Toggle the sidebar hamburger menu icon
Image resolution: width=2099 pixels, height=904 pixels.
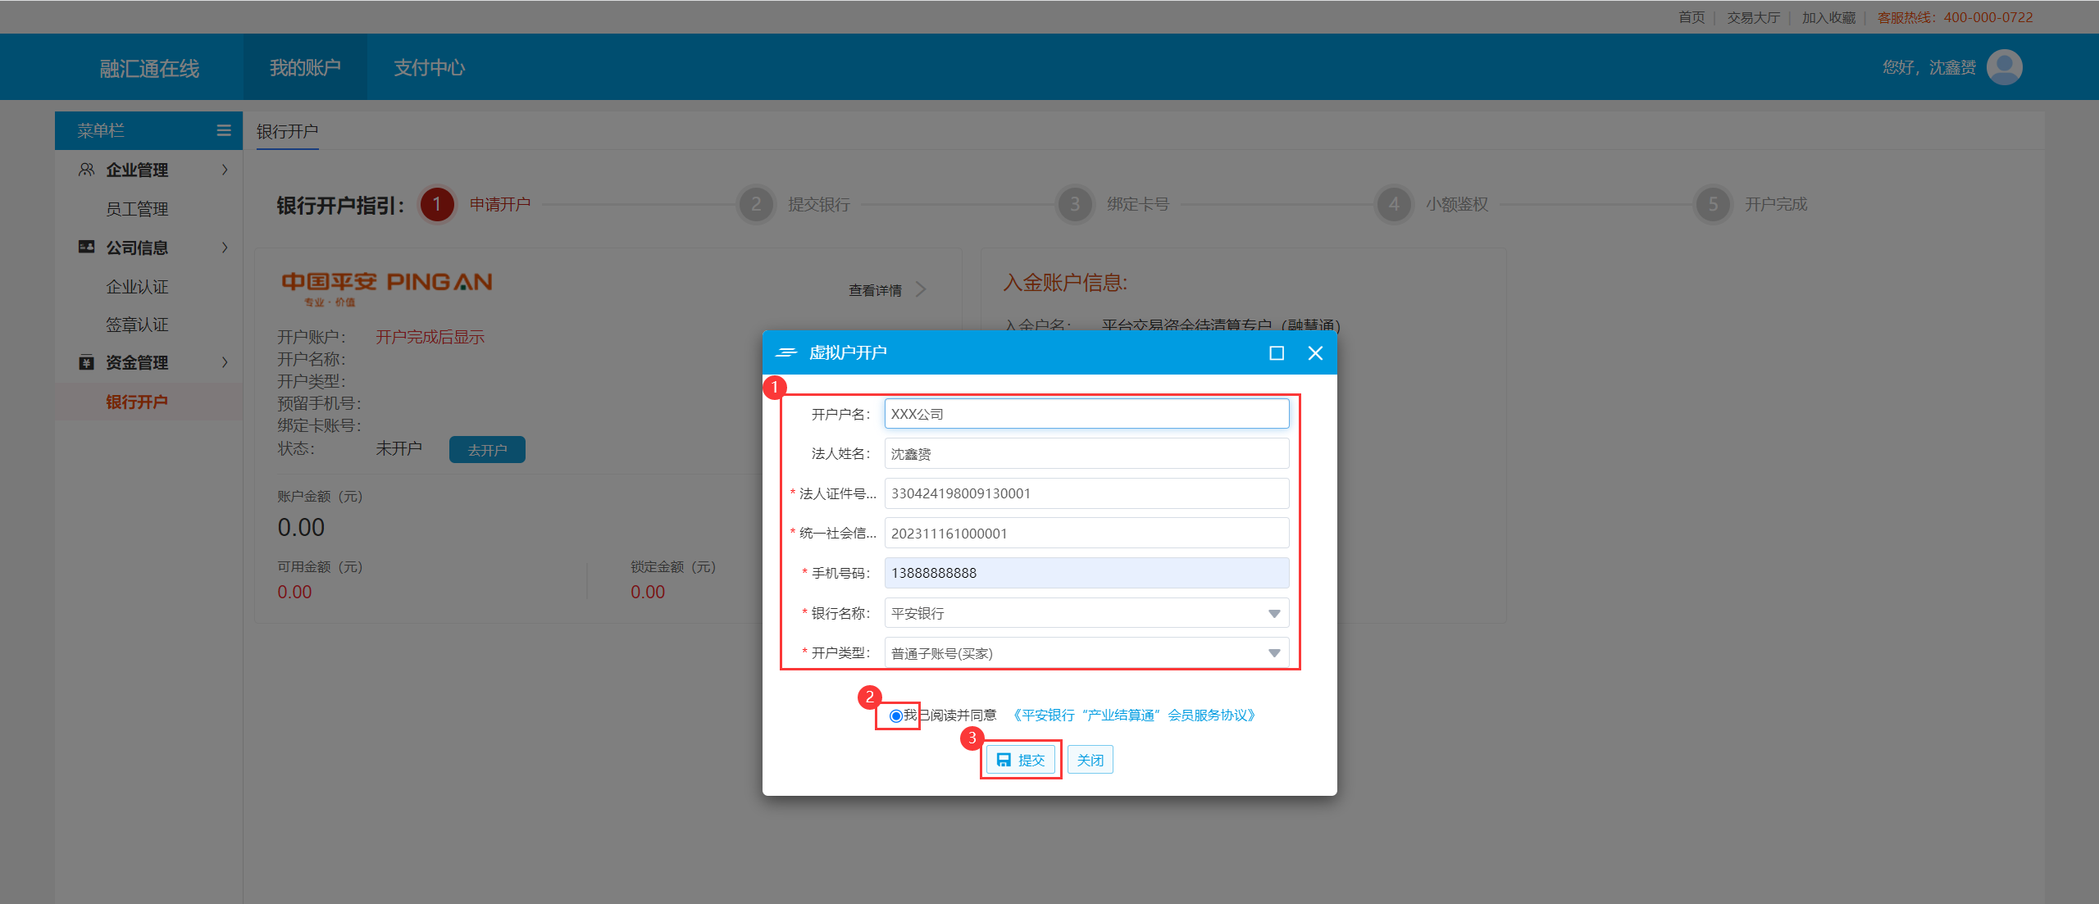point(224,130)
